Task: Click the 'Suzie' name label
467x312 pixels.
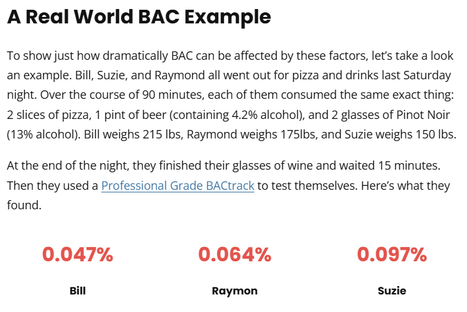Action: click(392, 291)
